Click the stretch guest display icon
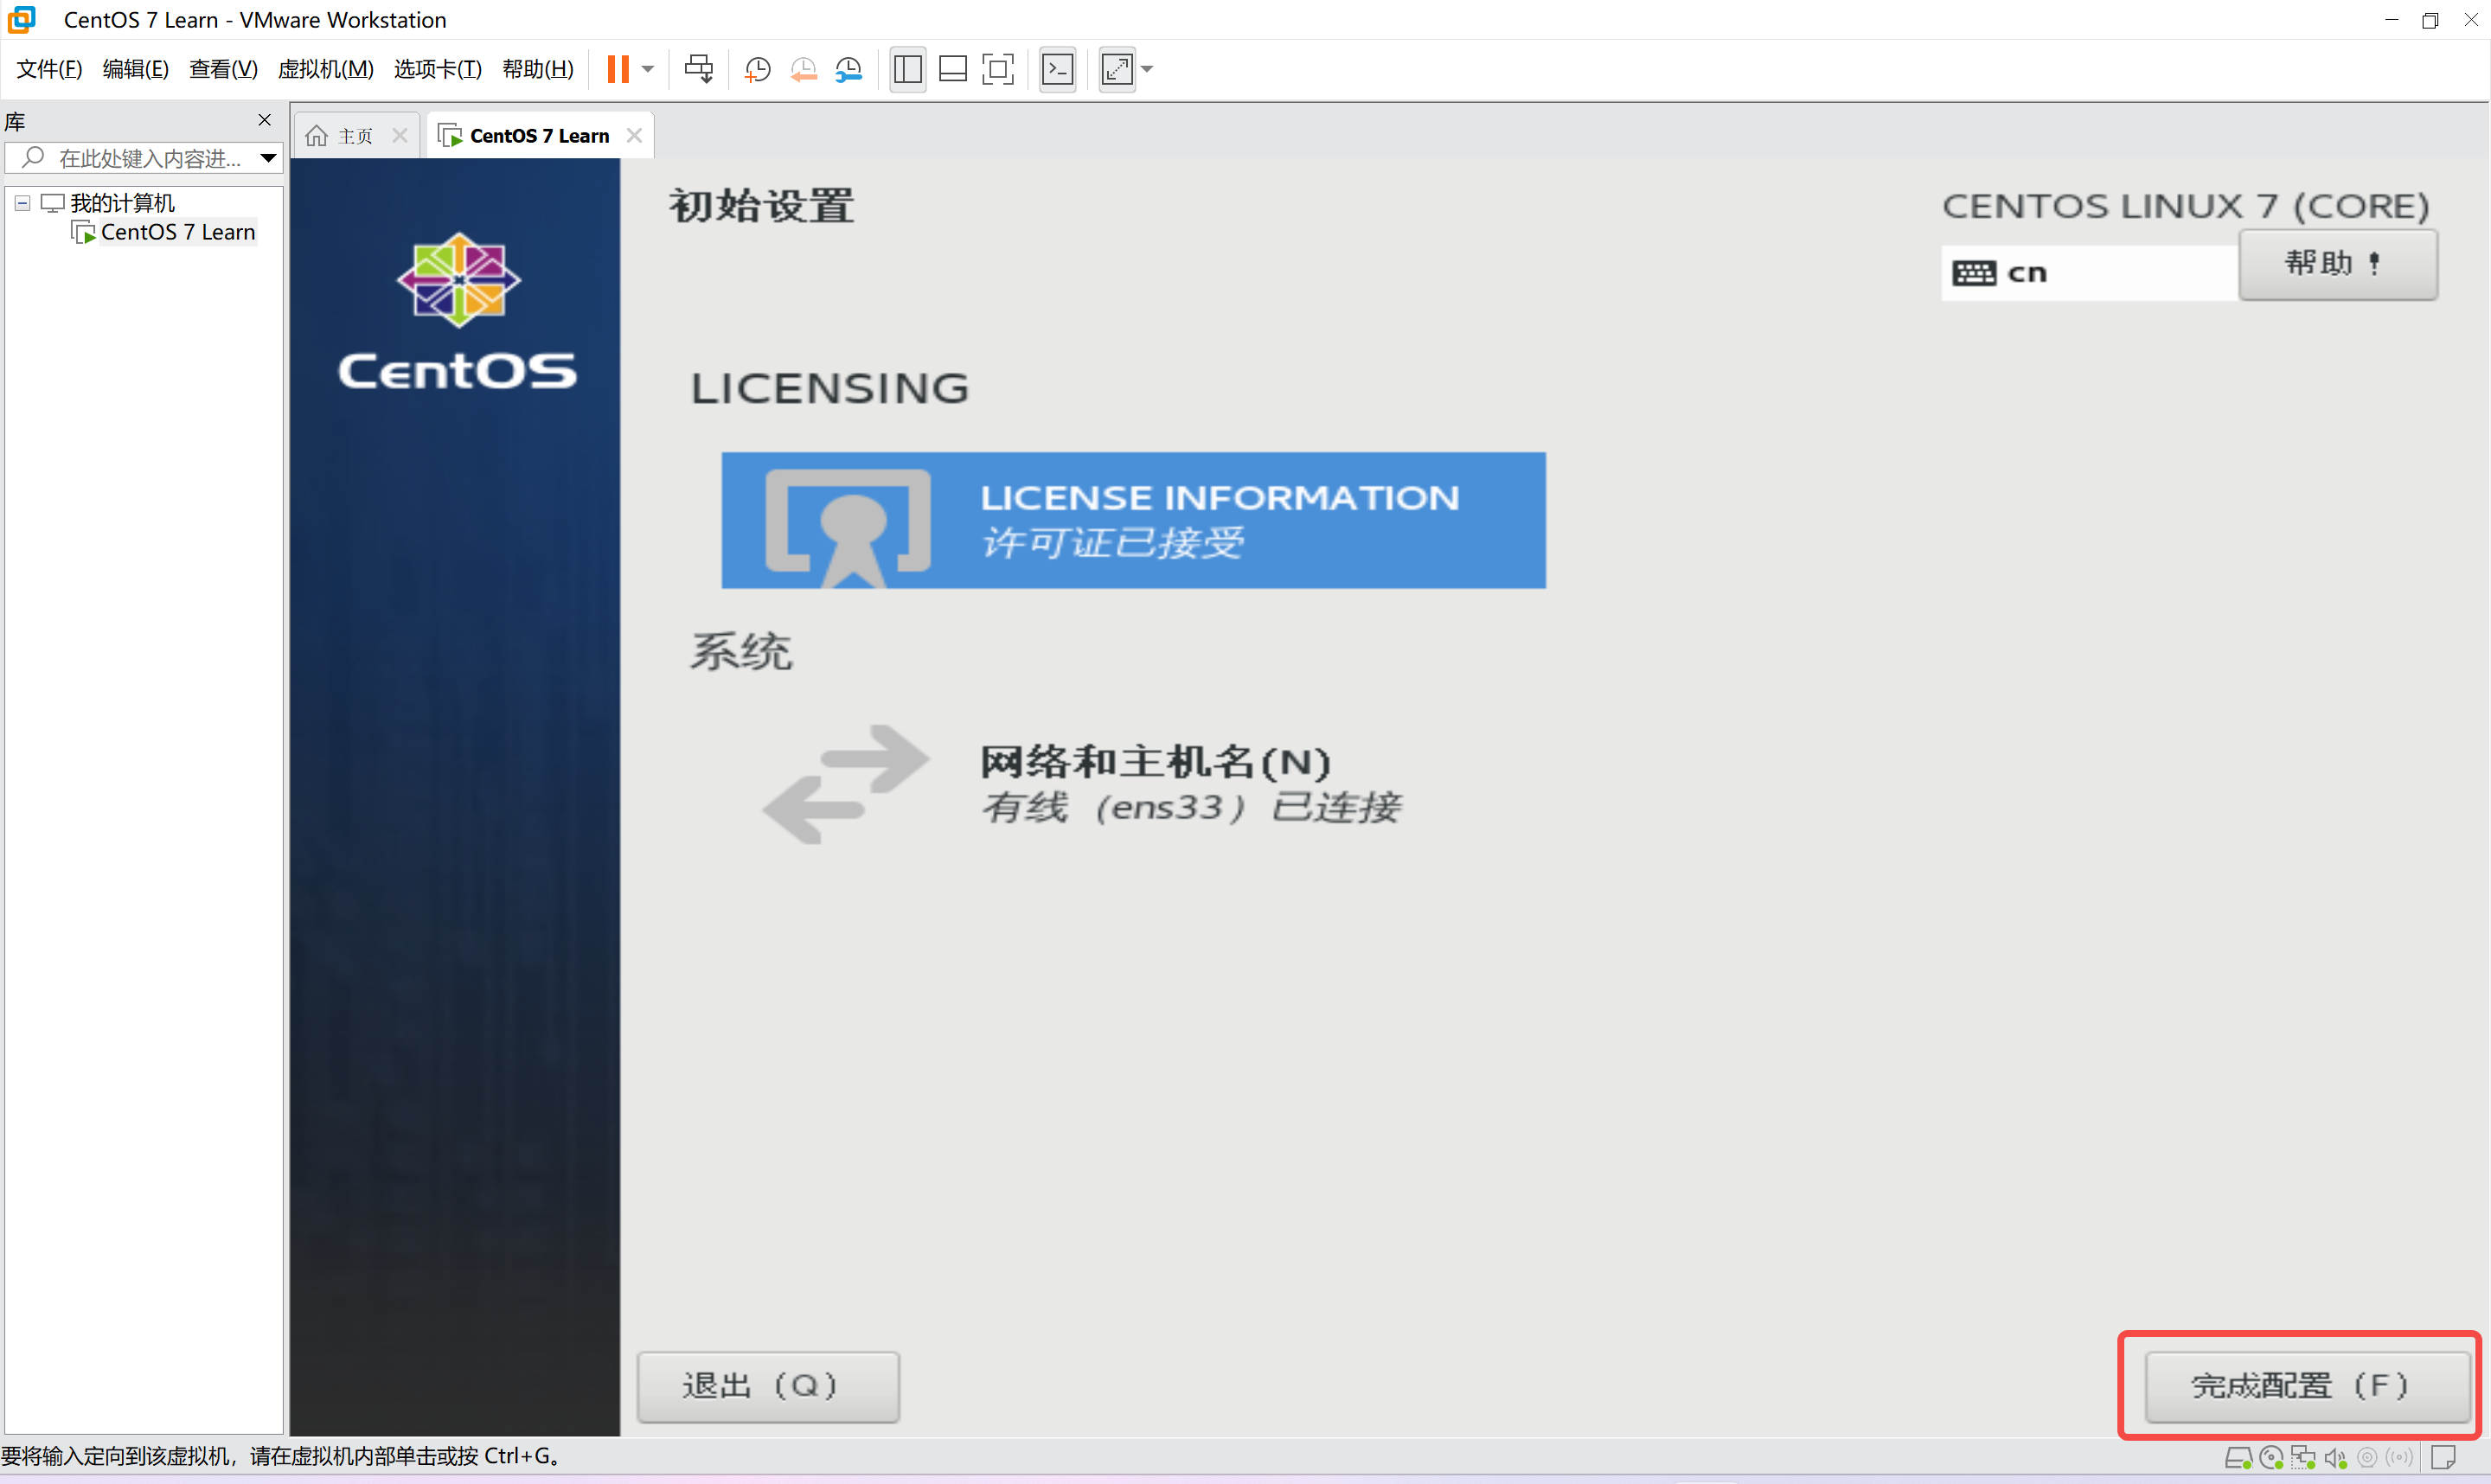The width and height of the screenshot is (2491, 1484). point(1117,69)
